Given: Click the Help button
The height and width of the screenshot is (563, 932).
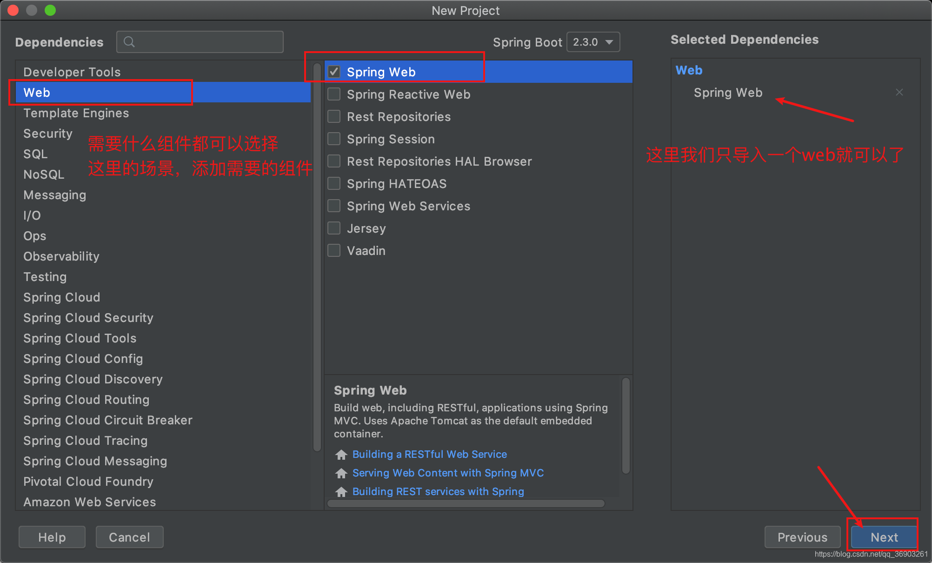Looking at the screenshot, I should click(52, 537).
